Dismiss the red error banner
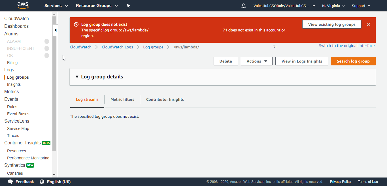Viewport: 387px width, 186px height. [x=369, y=24]
